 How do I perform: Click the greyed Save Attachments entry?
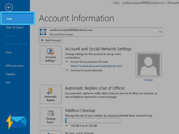[x=16, y=44]
